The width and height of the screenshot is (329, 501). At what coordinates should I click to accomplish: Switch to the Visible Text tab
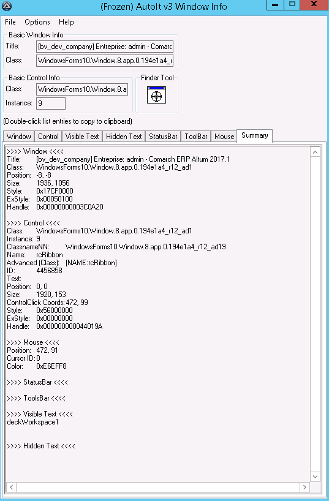pos(82,137)
